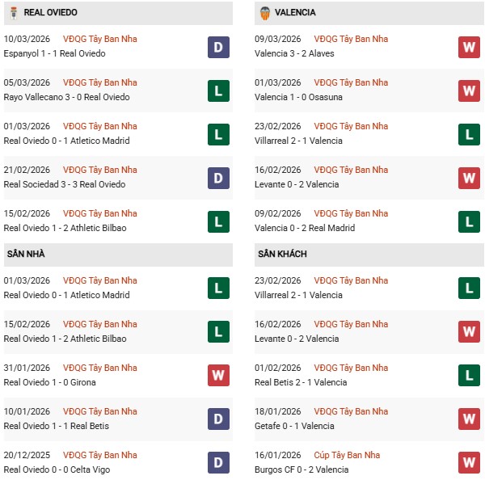Click win badge for Getafe 0-1 Valencia
485x480 pixels.
point(470,419)
